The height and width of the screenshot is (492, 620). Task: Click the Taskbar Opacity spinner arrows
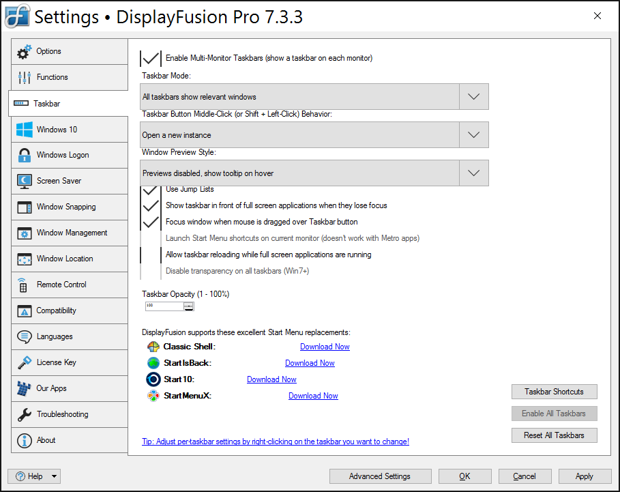click(189, 306)
